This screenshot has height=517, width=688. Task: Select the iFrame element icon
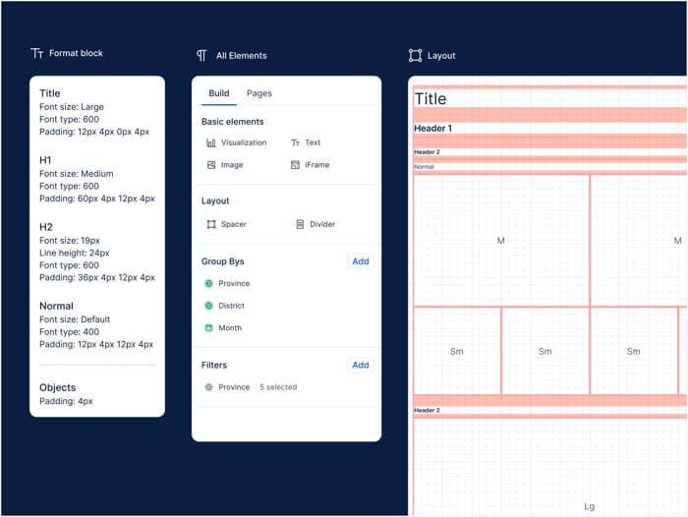point(295,165)
